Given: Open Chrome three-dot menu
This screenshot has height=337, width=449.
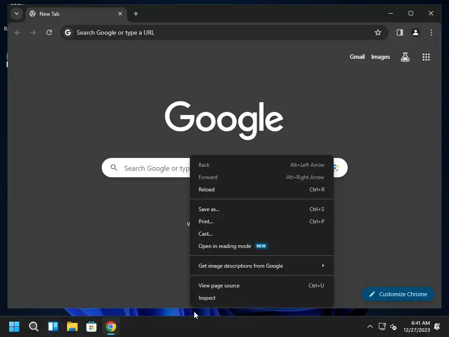Looking at the screenshot, I should coord(431,32).
